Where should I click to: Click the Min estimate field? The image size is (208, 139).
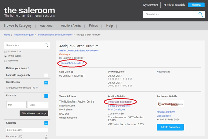pyautogui.click(x=16, y=105)
